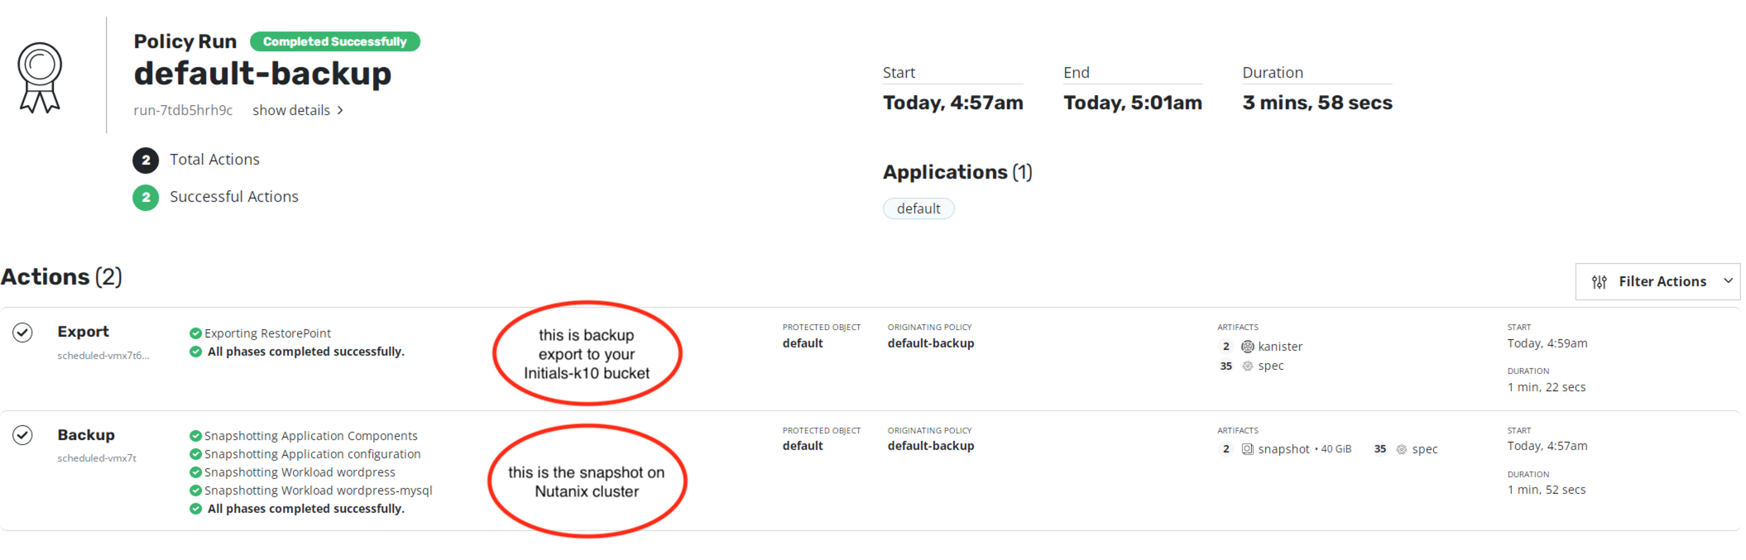Select the Backup action title
This screenshot has width=1746, height=560.
86,435
